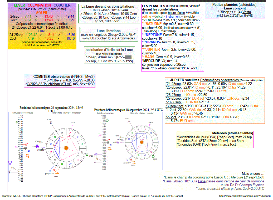Click 'Lune' in the 'croissant ultime' line
The width and height of the screenshot is (273, 200).
click(x=201, y=188)
